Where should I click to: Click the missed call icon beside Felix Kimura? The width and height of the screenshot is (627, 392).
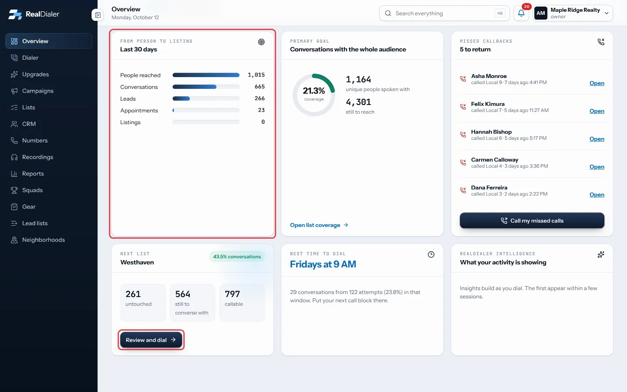coord(463,107)
